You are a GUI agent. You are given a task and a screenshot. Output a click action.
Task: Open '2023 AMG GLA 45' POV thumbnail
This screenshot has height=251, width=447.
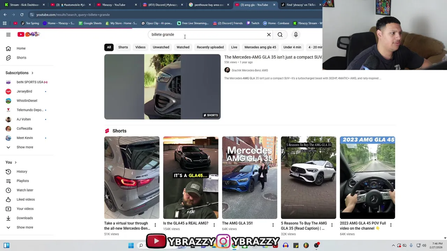click(367, 177)
